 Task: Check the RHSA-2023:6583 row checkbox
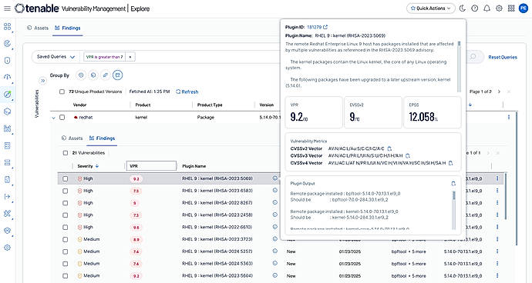click(x=65, y=191)
